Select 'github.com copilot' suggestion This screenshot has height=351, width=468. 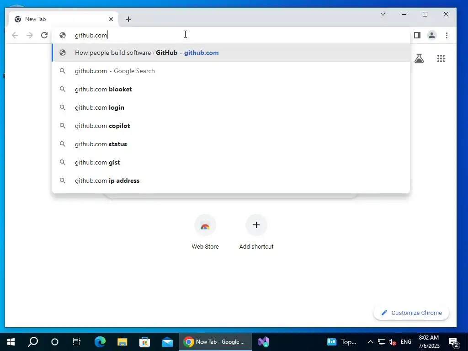point(231,126)
